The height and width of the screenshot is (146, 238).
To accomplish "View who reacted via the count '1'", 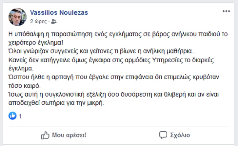I will 20,116.
